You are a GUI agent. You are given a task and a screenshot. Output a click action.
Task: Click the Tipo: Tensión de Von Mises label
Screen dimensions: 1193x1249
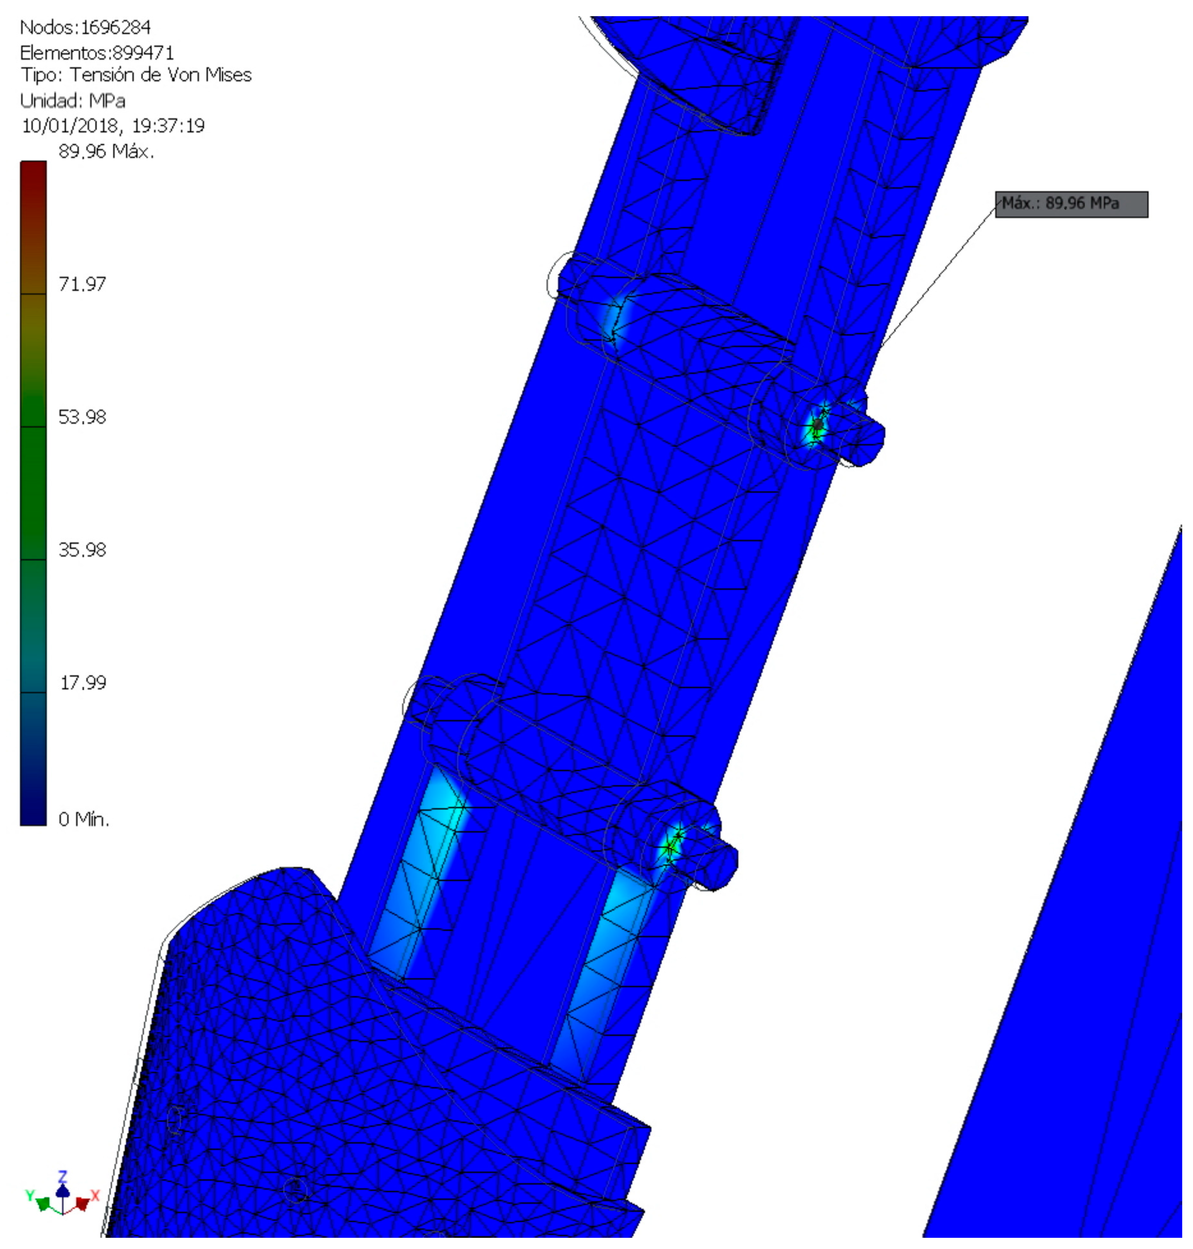137,75
